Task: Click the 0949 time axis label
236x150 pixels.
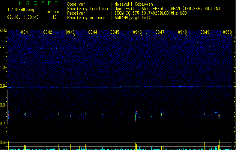Action: tap(205, 32)
